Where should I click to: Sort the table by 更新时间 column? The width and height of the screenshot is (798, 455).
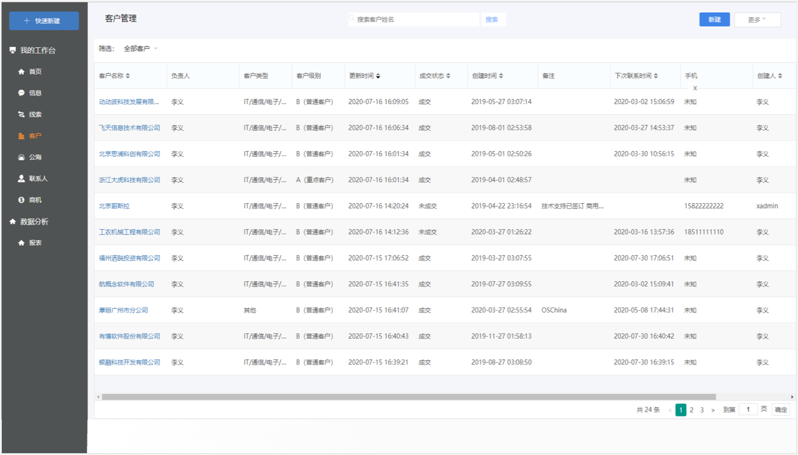tap(378, 76)
